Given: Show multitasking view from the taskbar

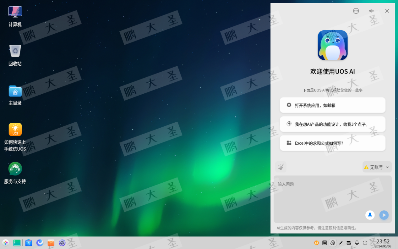Looking at the screenshot, I should coord(17,243).
